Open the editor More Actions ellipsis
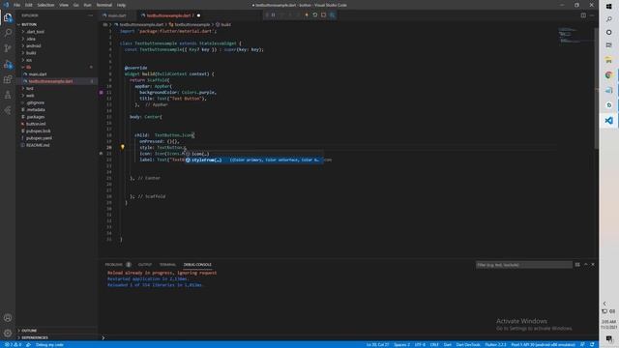This screenshot has width=619, height=348. (x=592, y=15)
